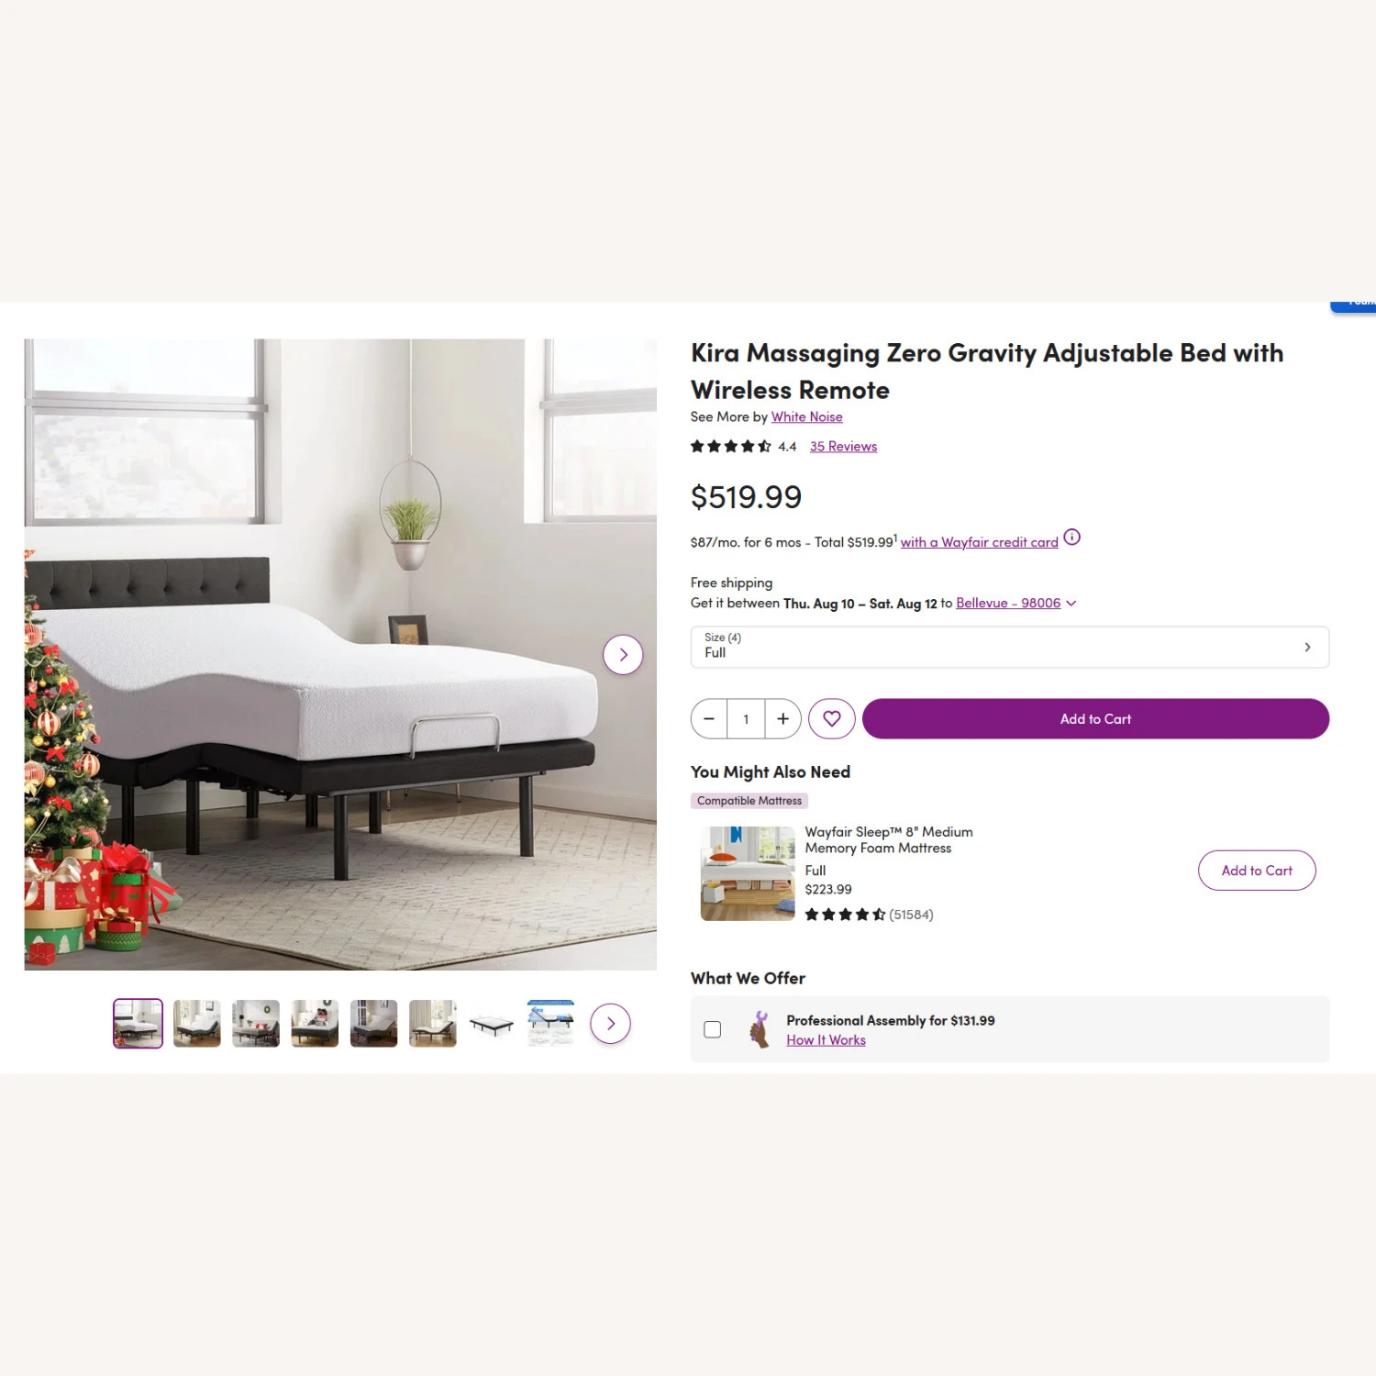Click the main purple Add to Cart button
This screenshot has width=1376, height=1376.
(1095, 719)
